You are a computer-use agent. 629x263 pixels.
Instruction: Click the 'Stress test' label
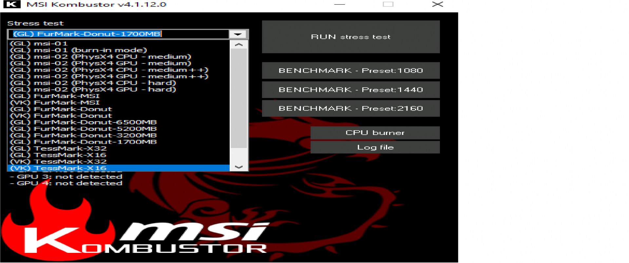[x=35, y=24]
